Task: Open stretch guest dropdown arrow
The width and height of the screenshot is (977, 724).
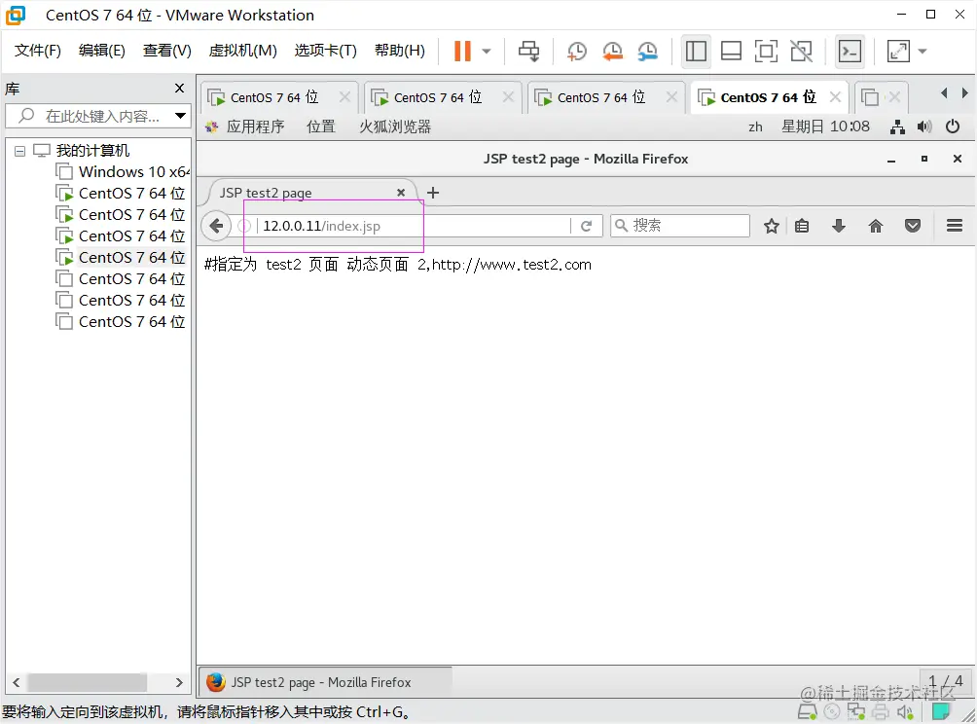Action: click(923, 52)
